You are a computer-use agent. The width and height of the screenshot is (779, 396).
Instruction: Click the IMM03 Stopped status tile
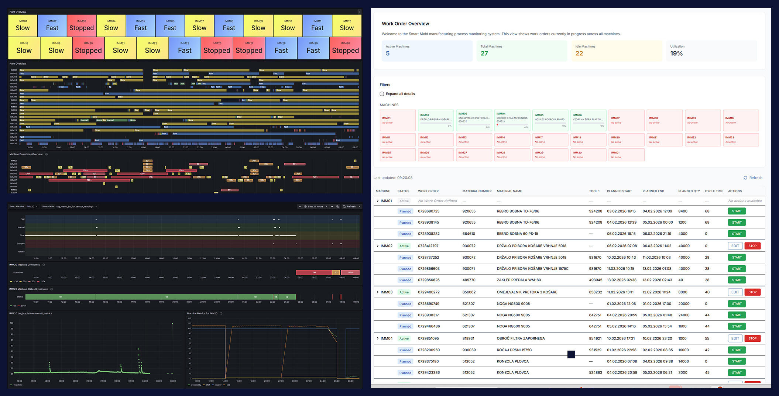coord(82,25)
